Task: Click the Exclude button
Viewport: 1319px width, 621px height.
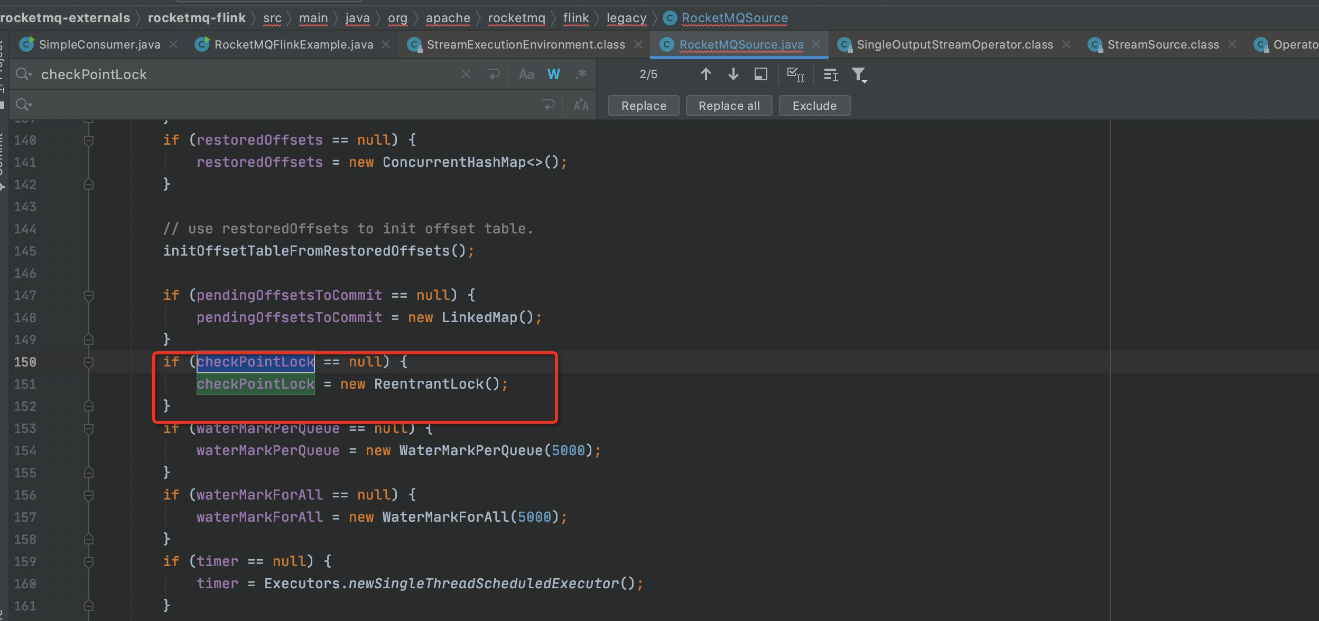Action: (x=814, y=106)
